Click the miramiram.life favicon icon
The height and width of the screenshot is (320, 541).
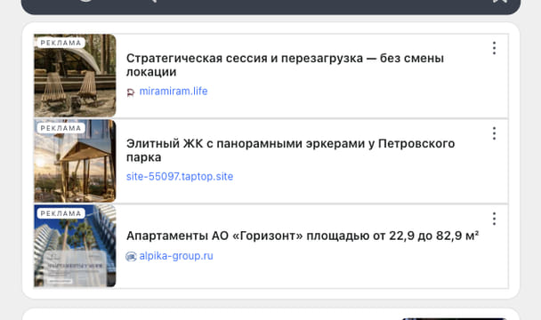131,92
